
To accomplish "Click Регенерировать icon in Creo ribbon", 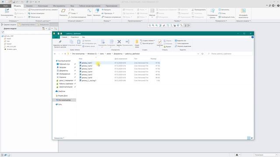I will click(7, 13).
